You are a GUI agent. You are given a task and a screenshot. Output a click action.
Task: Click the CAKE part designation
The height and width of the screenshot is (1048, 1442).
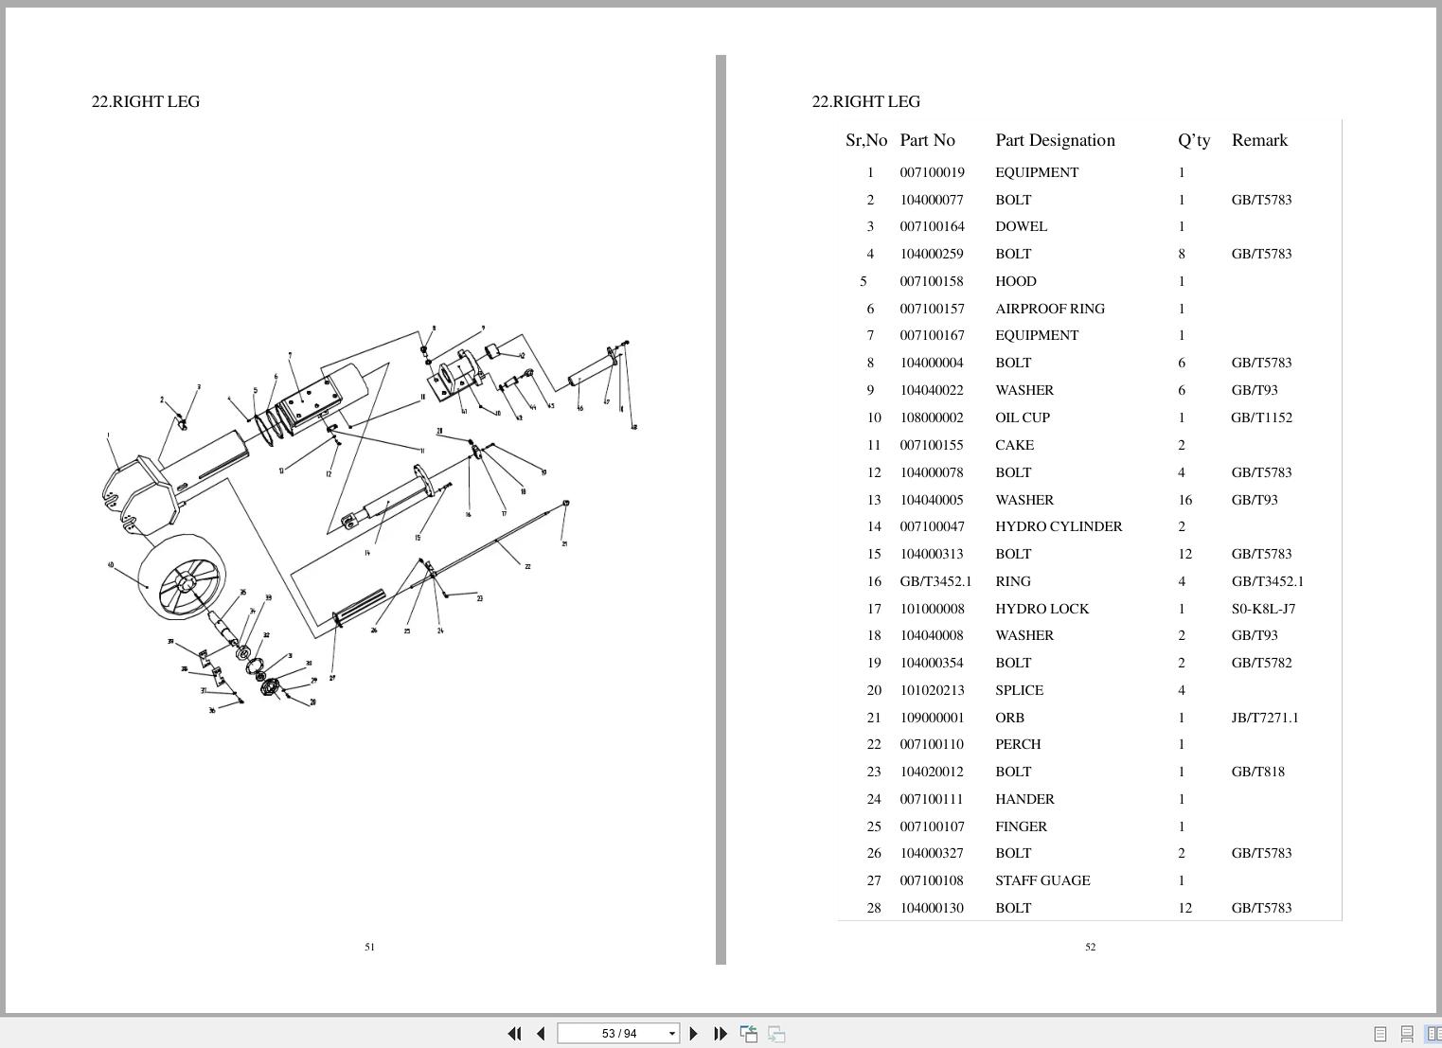1014,445
